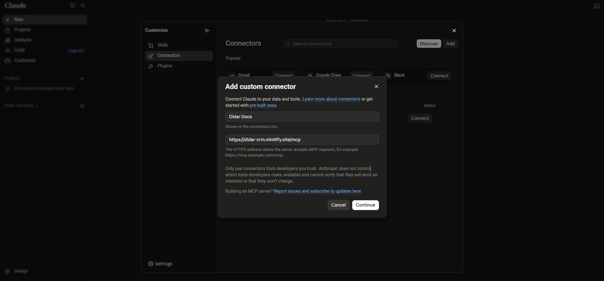Follow the pre-built ones link
The width and height of the screenshot is (604, 281).
(x=263, y=105)
